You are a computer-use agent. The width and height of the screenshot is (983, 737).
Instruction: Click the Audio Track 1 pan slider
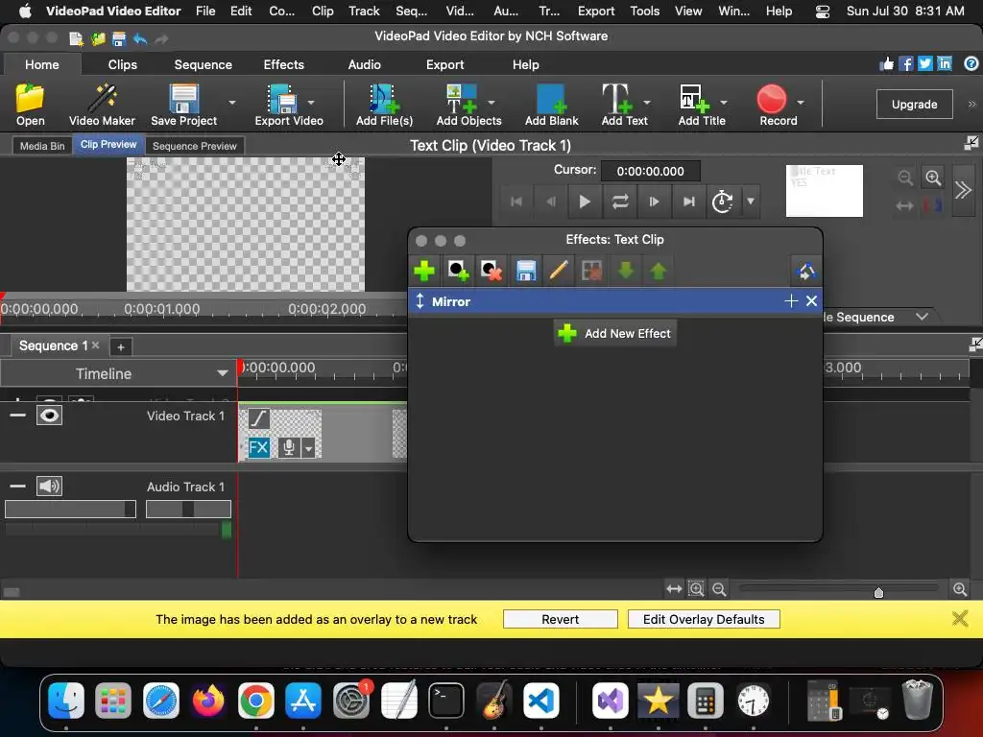click(188, 509)
